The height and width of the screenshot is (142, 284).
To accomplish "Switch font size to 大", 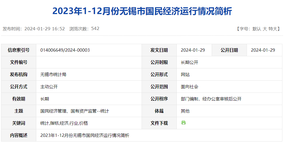I will tap(265, 29).
